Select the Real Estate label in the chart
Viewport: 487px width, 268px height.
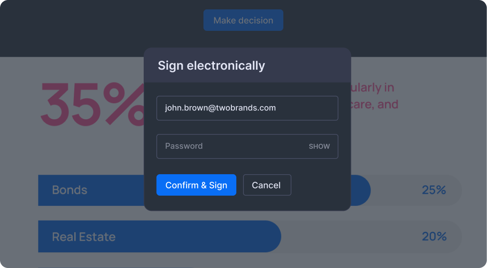(84, 237)
